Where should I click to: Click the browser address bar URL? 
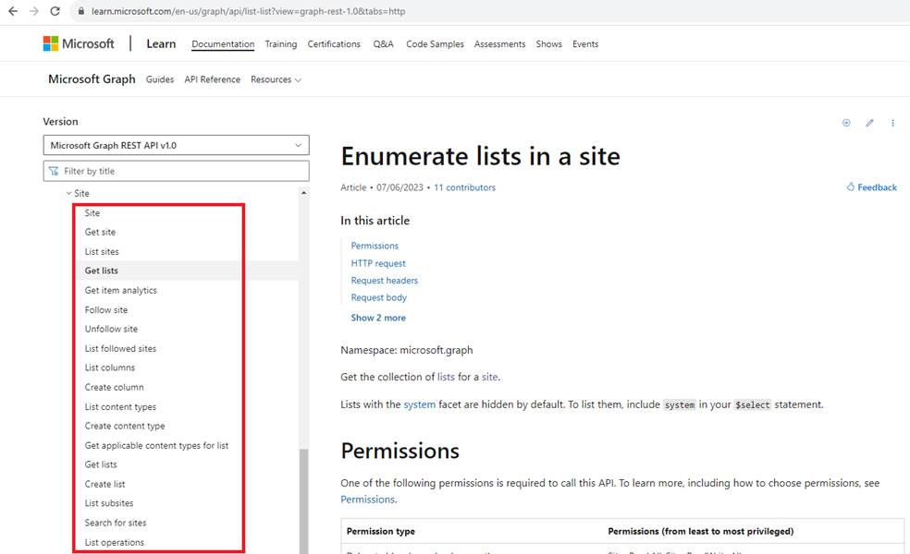coord(249,11)
